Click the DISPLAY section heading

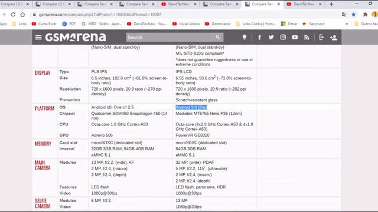click(43, 73)
